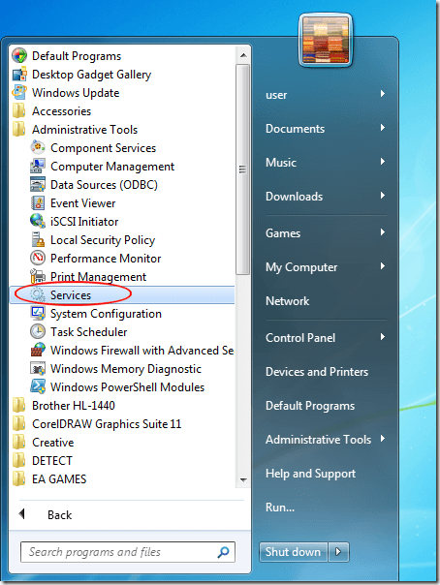Screen dimensions: 440x585
Task: Click the System Configuration icon
Action: [38, 313]
